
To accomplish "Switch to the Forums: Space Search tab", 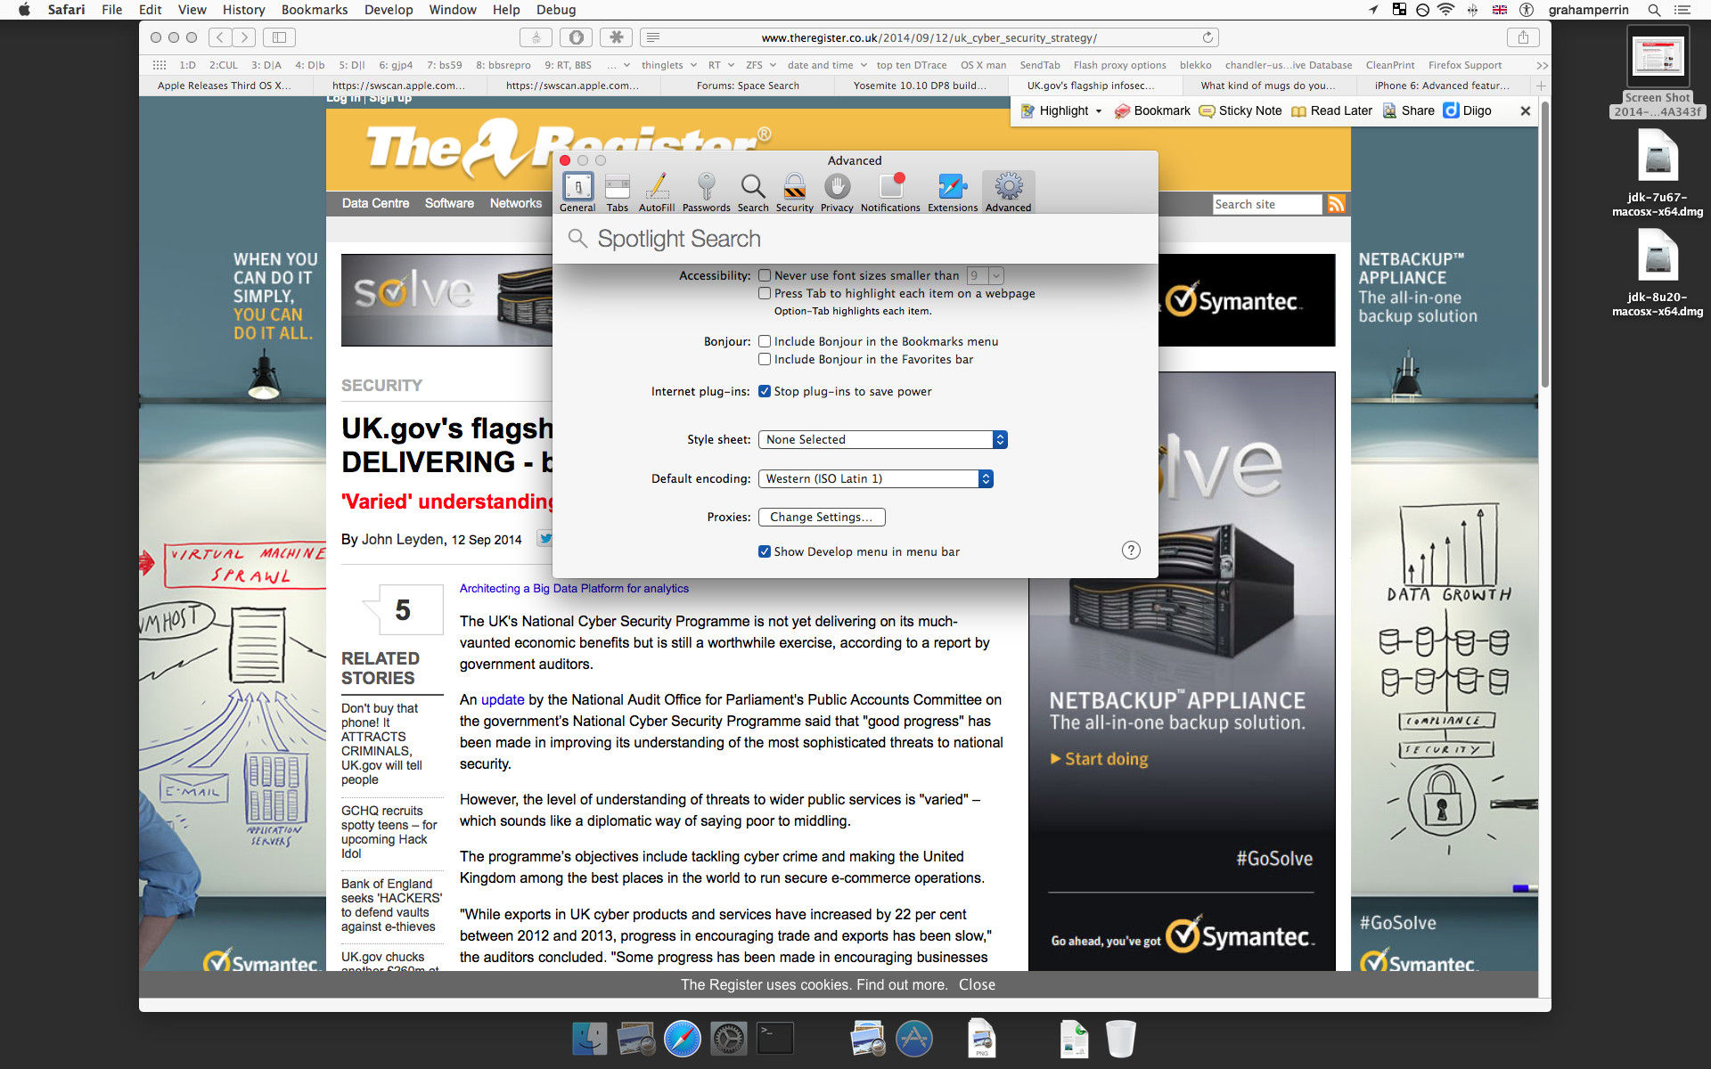I will pyautogui.click(x=748, y=86).
